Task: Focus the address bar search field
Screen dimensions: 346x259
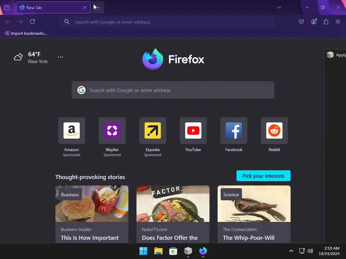Action: coord(167,22)
